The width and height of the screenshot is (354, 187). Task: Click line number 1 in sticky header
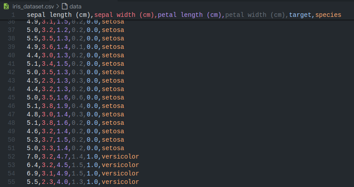pos(13,15)
